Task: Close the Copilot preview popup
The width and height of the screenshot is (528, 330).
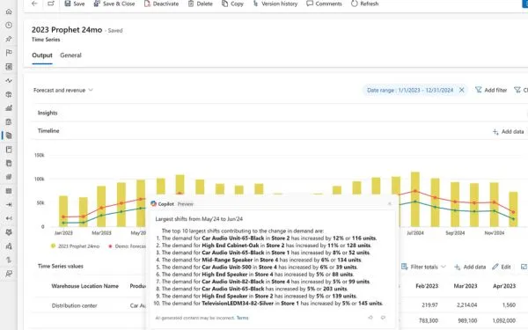Action: tap(390, 204)
